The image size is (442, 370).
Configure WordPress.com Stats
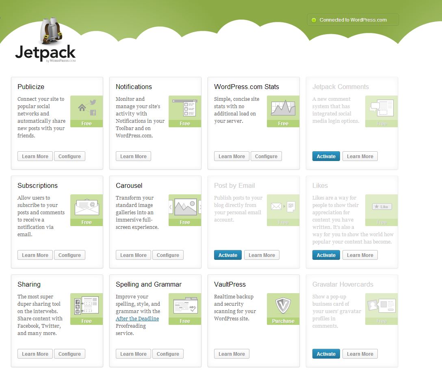click(x=266, y=157)
